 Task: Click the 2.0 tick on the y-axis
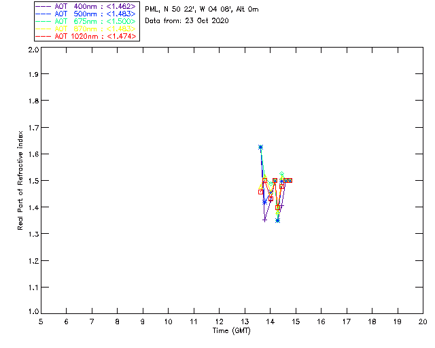pyautogui.click(x=32, y=50)
